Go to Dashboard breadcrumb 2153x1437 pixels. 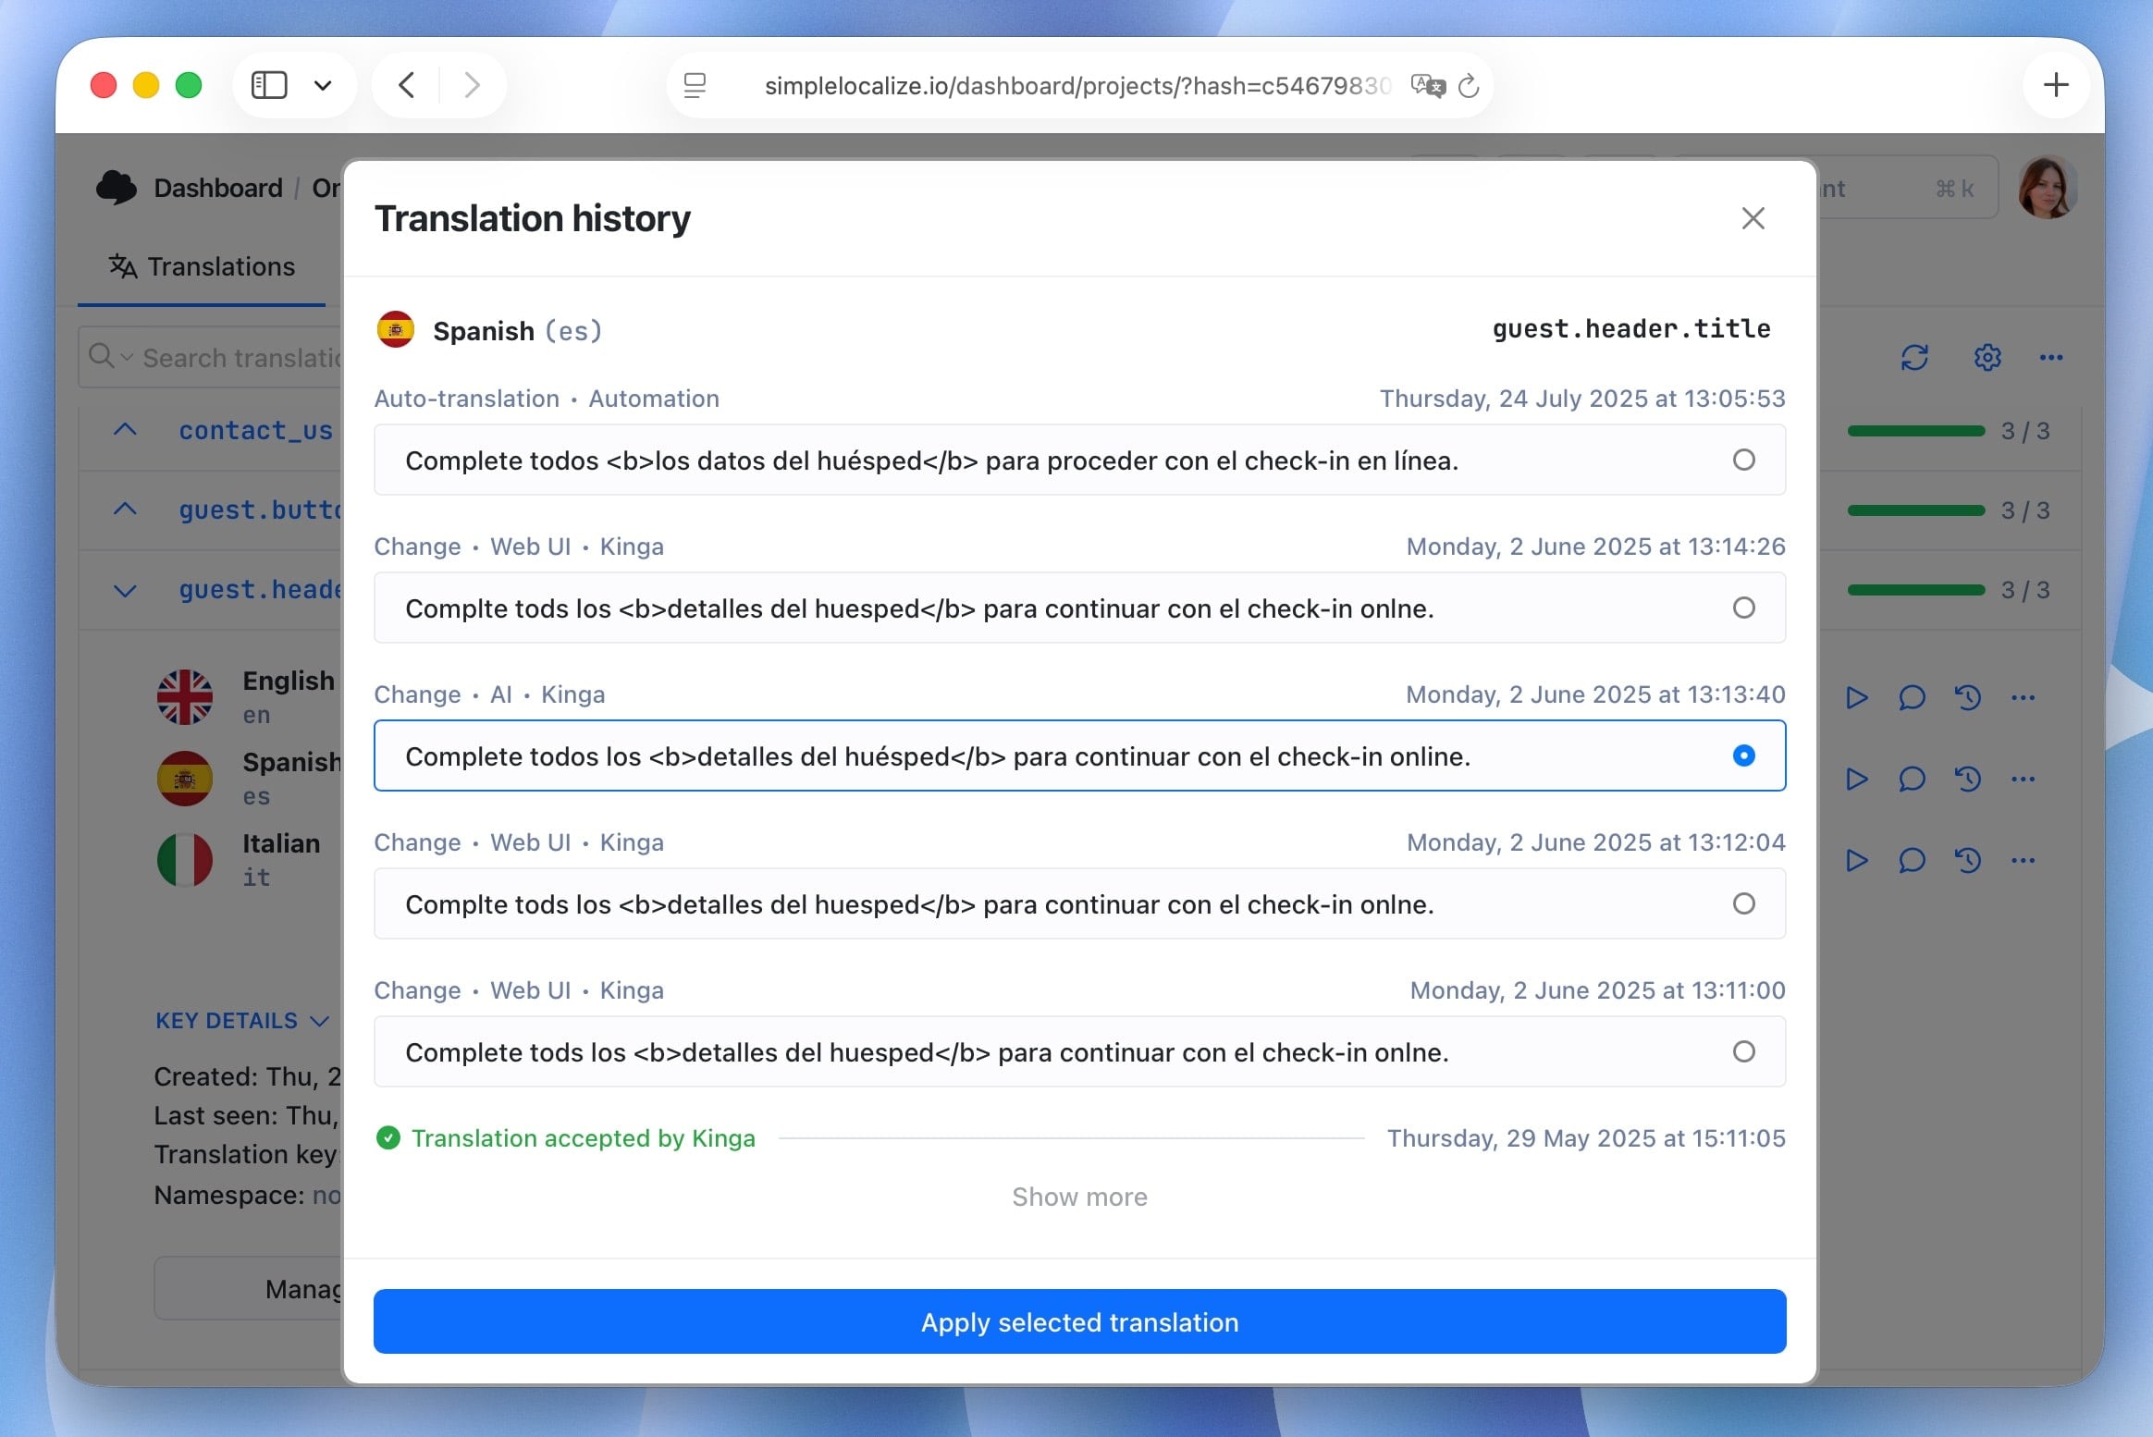click(x=217, y=189)
